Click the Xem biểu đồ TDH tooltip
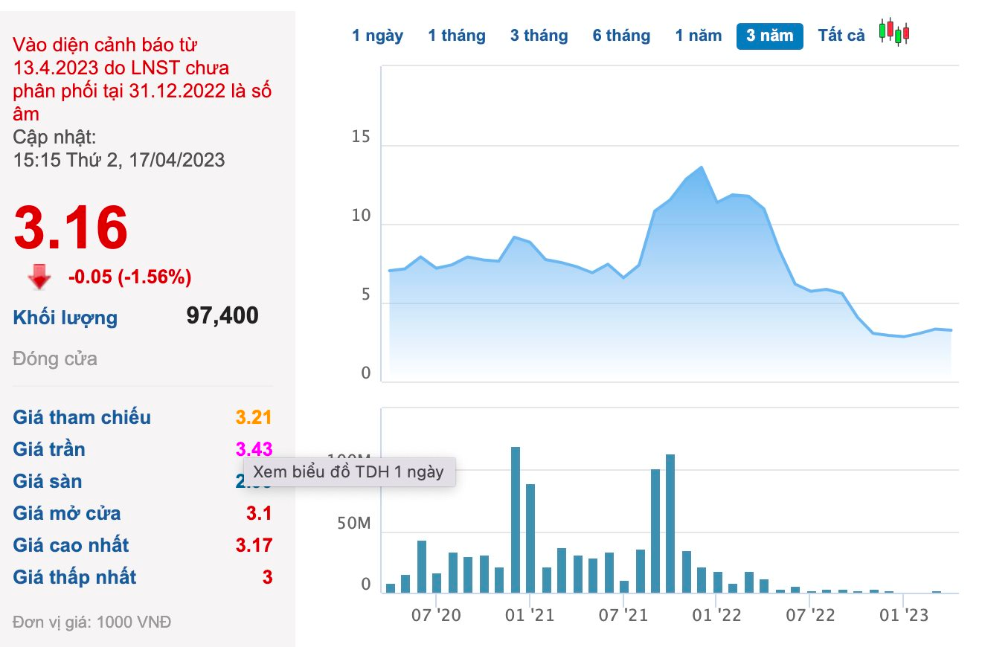The image size is (985, 647). point(348,472)
